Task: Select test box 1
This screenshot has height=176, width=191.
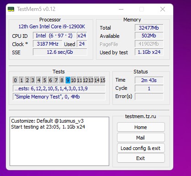Action: pyautogui.click(x=21, y=80)
